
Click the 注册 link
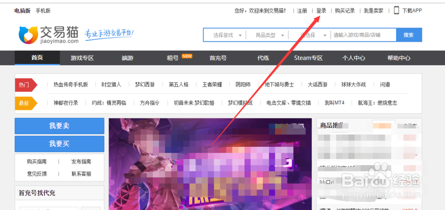(302, 11)
